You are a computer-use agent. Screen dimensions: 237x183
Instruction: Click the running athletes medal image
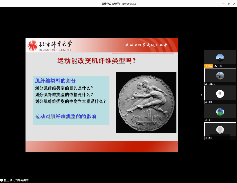(146, 103)
